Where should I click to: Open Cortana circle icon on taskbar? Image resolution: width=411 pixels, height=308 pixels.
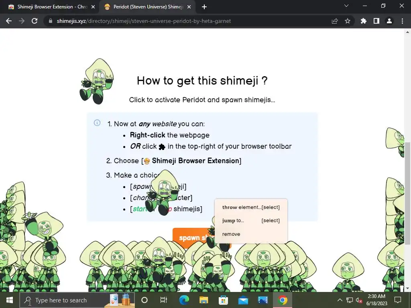click(x=144, y=300)
